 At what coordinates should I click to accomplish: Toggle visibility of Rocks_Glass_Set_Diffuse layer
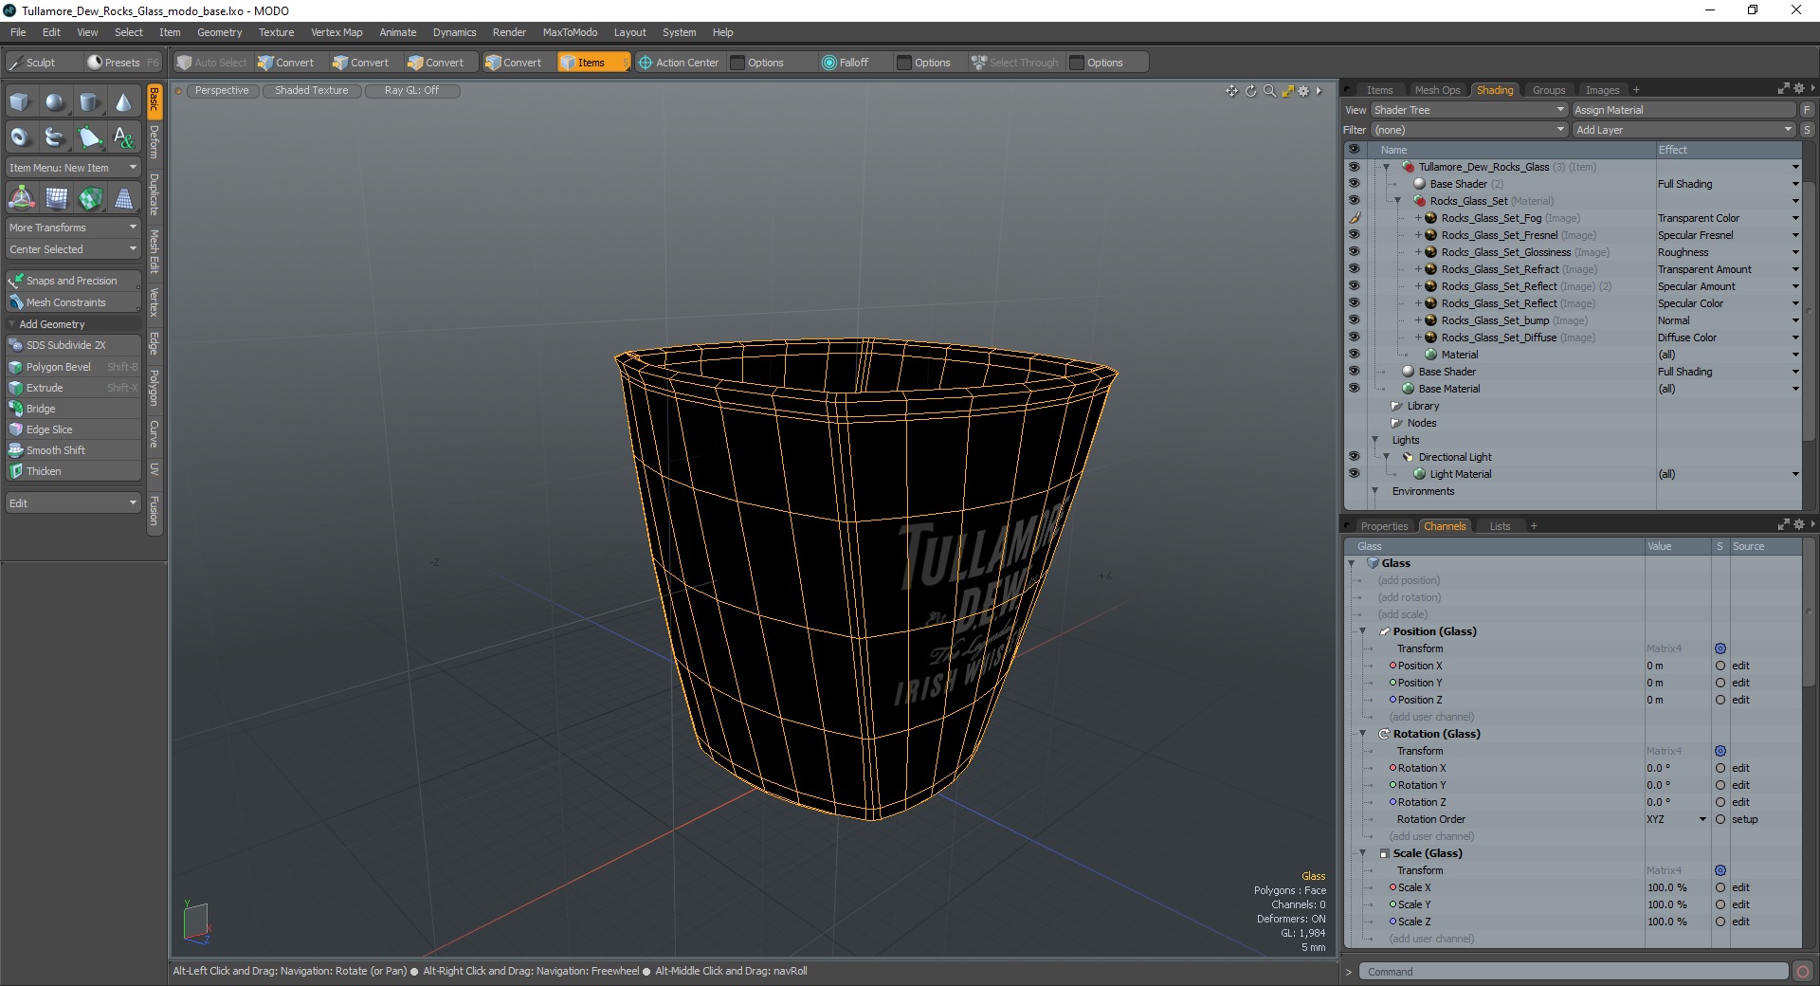pos(1354,338)
